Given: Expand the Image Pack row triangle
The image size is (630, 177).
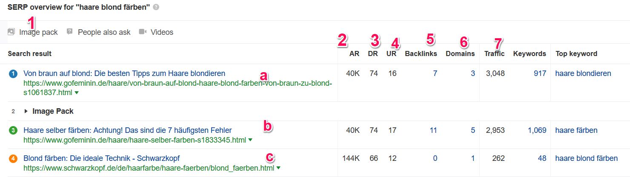Looking at the screenshot, I should click(x=26, y=111).
